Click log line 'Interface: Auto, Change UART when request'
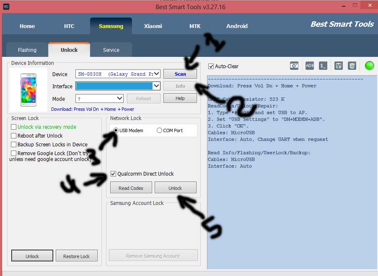This screenshot has width=378, height=276. (x=268, y=139)
